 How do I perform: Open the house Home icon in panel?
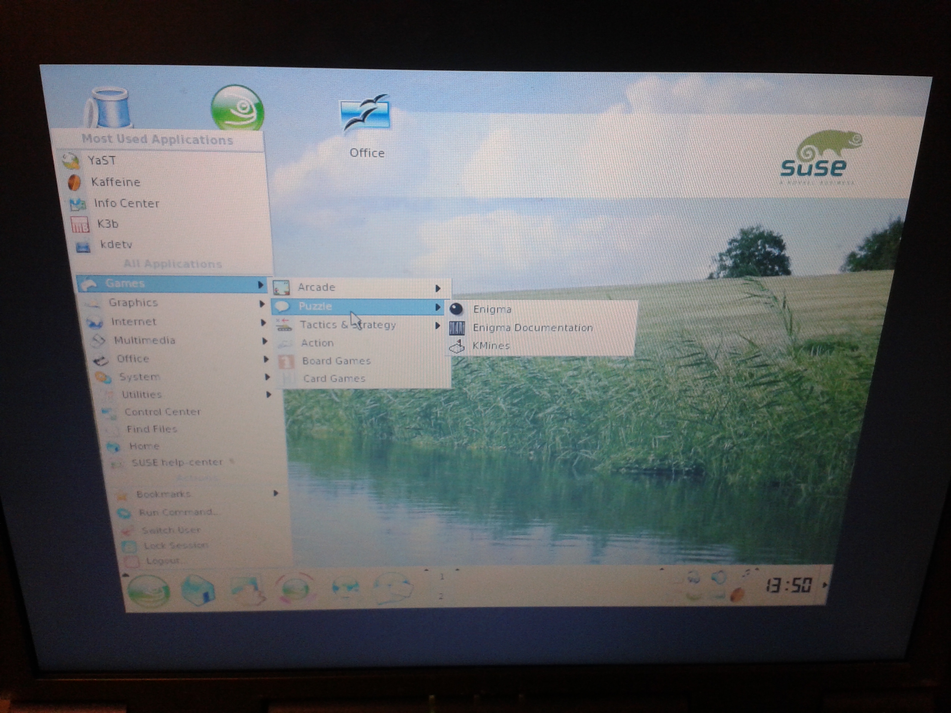point(198,590)
